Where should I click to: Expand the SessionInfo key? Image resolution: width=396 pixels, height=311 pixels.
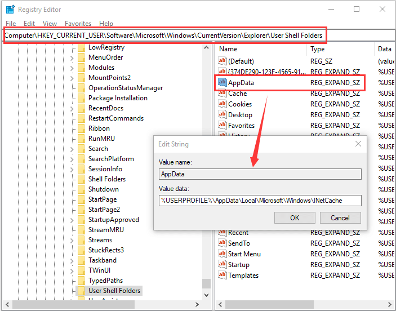pyautogui.click(x=72, y=170)
